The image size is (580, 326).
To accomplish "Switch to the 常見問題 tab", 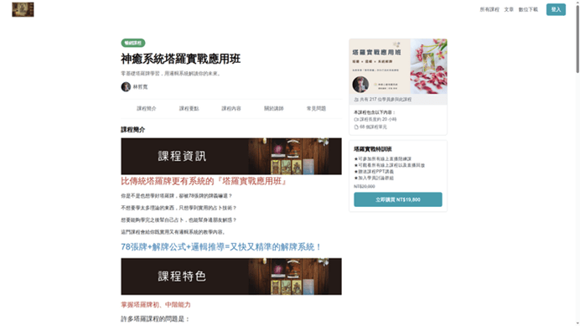I will (x=316, y=108).
